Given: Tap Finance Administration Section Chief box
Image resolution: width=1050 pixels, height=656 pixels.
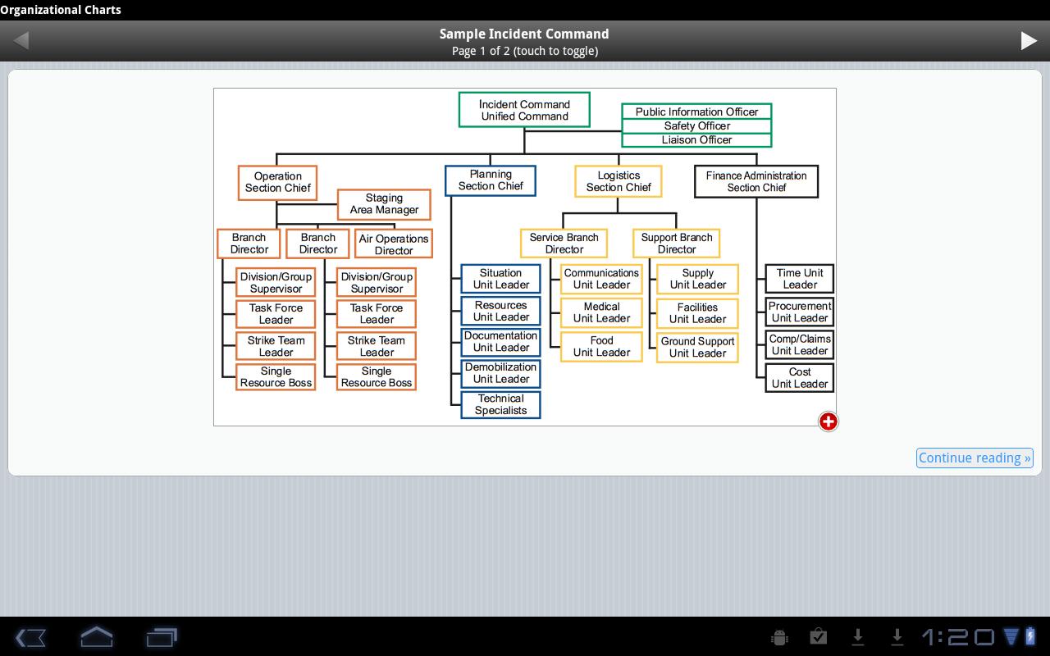Looking at the screenshot, I should coord(756,181).
